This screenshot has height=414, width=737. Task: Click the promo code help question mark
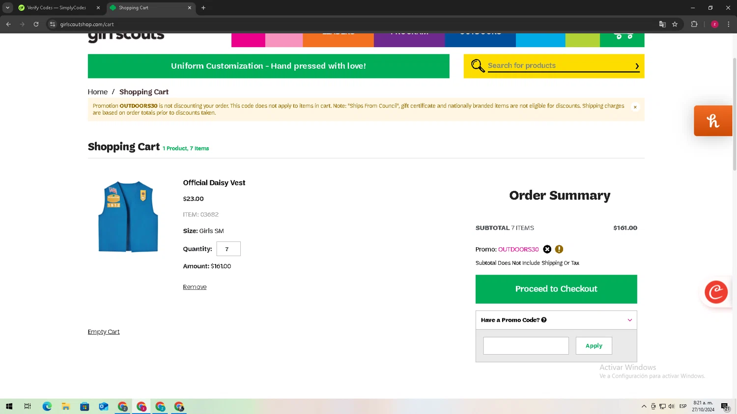(x=544, y=320)
